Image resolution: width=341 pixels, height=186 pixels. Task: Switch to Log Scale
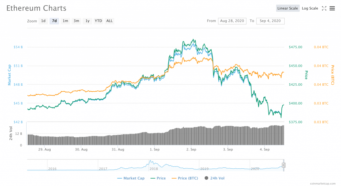(310, 8)
